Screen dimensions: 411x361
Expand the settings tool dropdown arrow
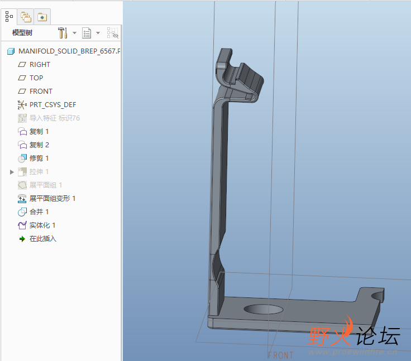point(74,33)
